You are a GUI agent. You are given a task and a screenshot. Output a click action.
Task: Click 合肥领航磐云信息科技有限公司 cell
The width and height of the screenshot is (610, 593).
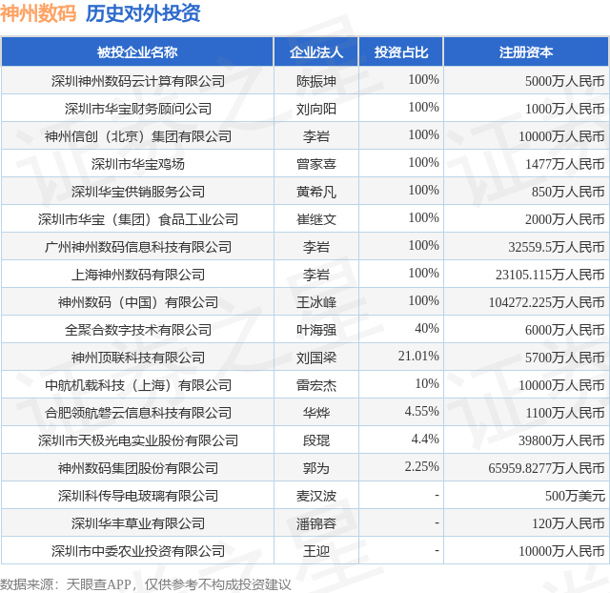pos(138,413)
